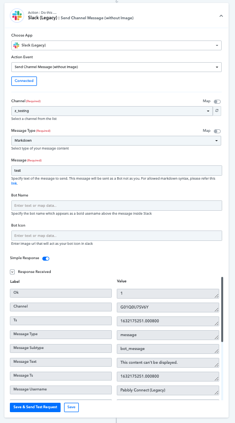The width and height of the screenshot is (235, 423).
Task: Collapse the Response Received section
Action: click(x=12, y=272)
